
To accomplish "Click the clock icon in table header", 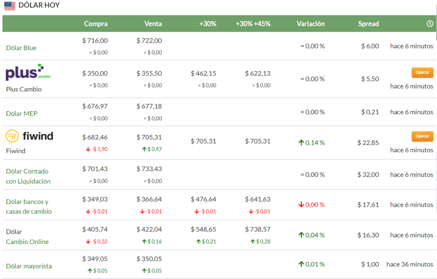I will (x=430, y=24).
